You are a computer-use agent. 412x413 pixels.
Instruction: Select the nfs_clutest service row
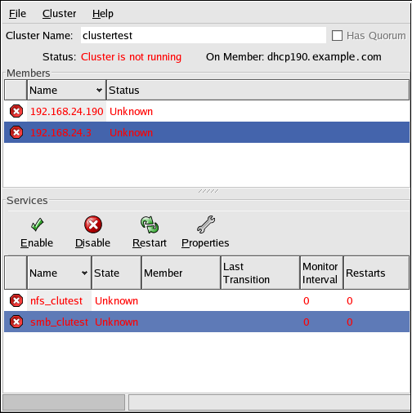point(207,300)
